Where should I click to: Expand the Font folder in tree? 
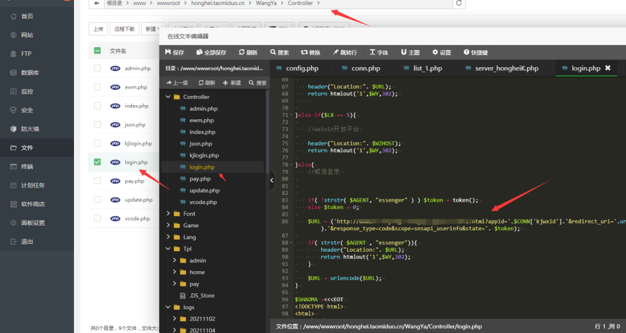tap(169, 214)
